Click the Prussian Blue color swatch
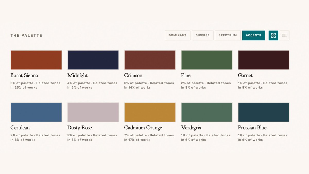Viewport: 309px width, 174px height. tap(264, 112)
